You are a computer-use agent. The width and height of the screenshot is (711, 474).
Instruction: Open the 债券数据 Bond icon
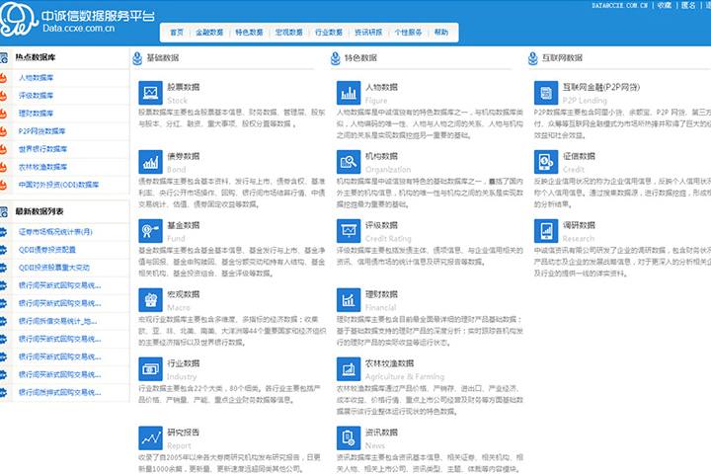pos(150,162)
